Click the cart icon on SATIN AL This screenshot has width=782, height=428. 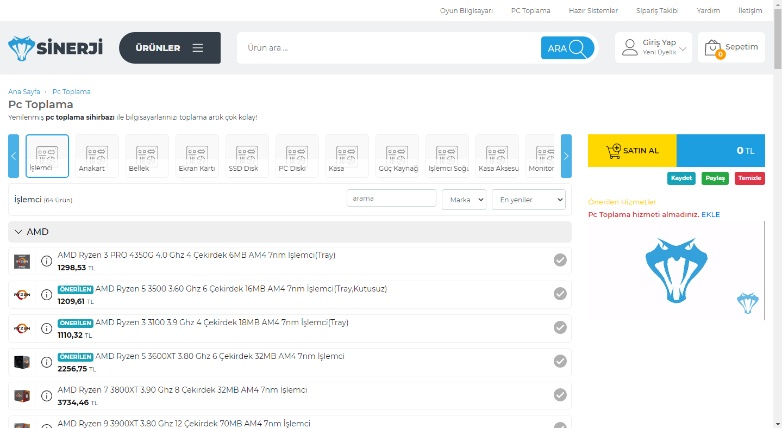click(614, 151)
